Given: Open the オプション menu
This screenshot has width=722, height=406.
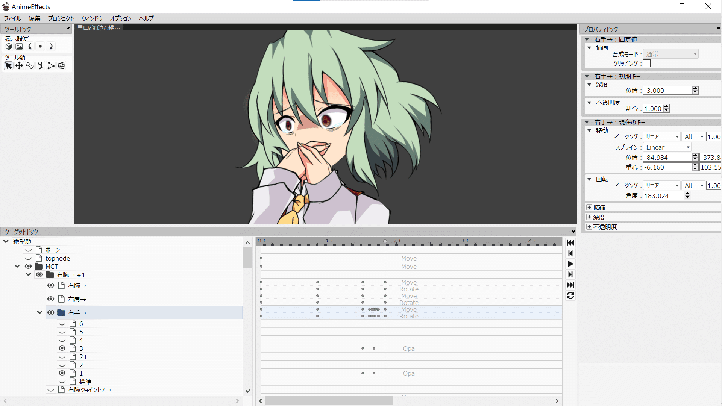Looking at the screenshot, I should click(x=121, y=18).
